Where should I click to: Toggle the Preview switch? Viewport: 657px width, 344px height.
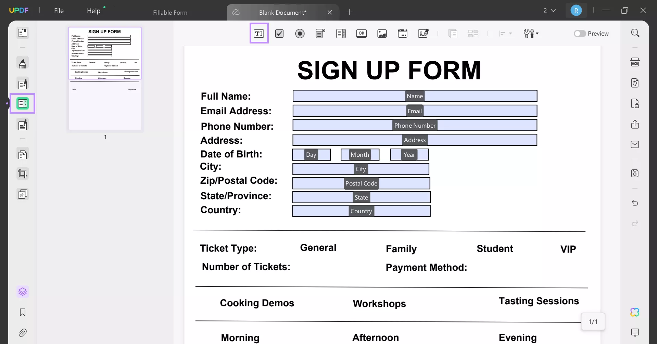(580, 34)
